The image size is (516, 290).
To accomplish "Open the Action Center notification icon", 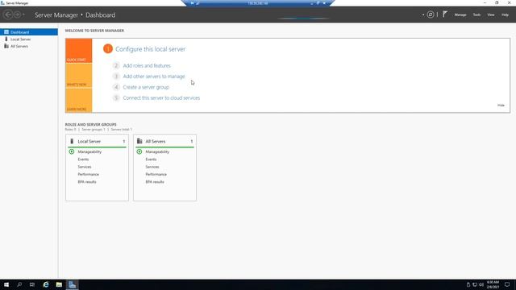I will [507, 284].
